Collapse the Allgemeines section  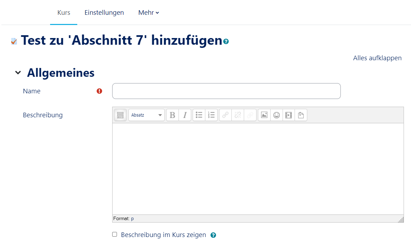coord(18,73)
